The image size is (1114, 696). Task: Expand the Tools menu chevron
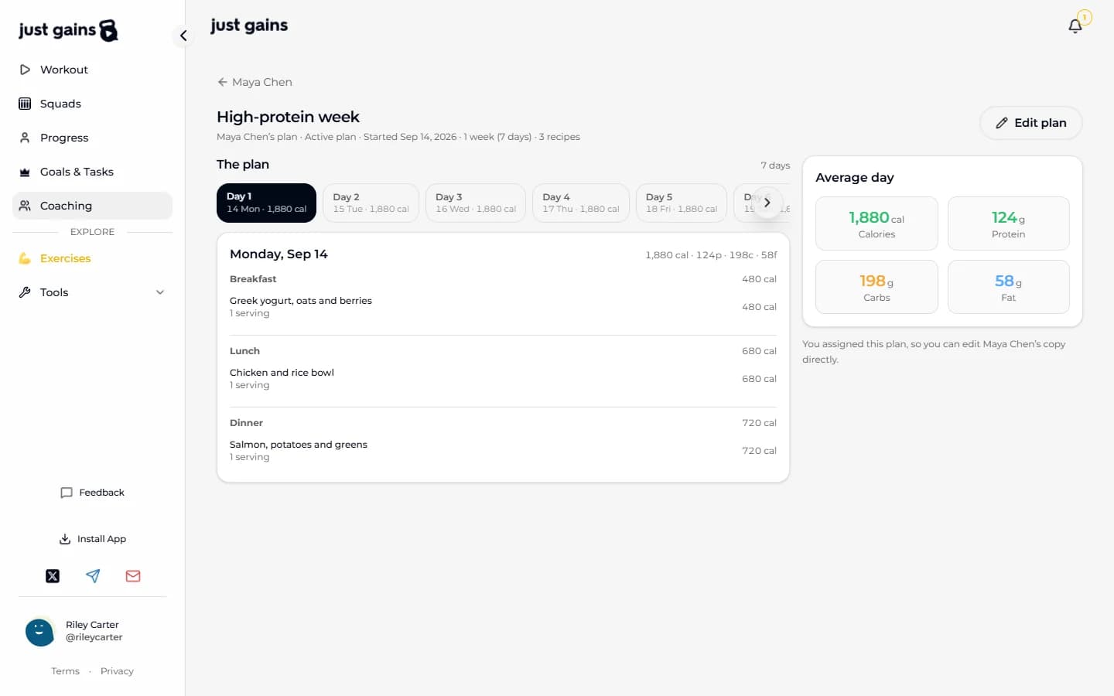point(160,292)
